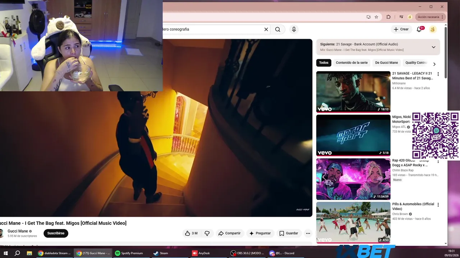Open the YouTube notifications bell
This screenshot has height=258, width=460.
(x=419, y=29)
